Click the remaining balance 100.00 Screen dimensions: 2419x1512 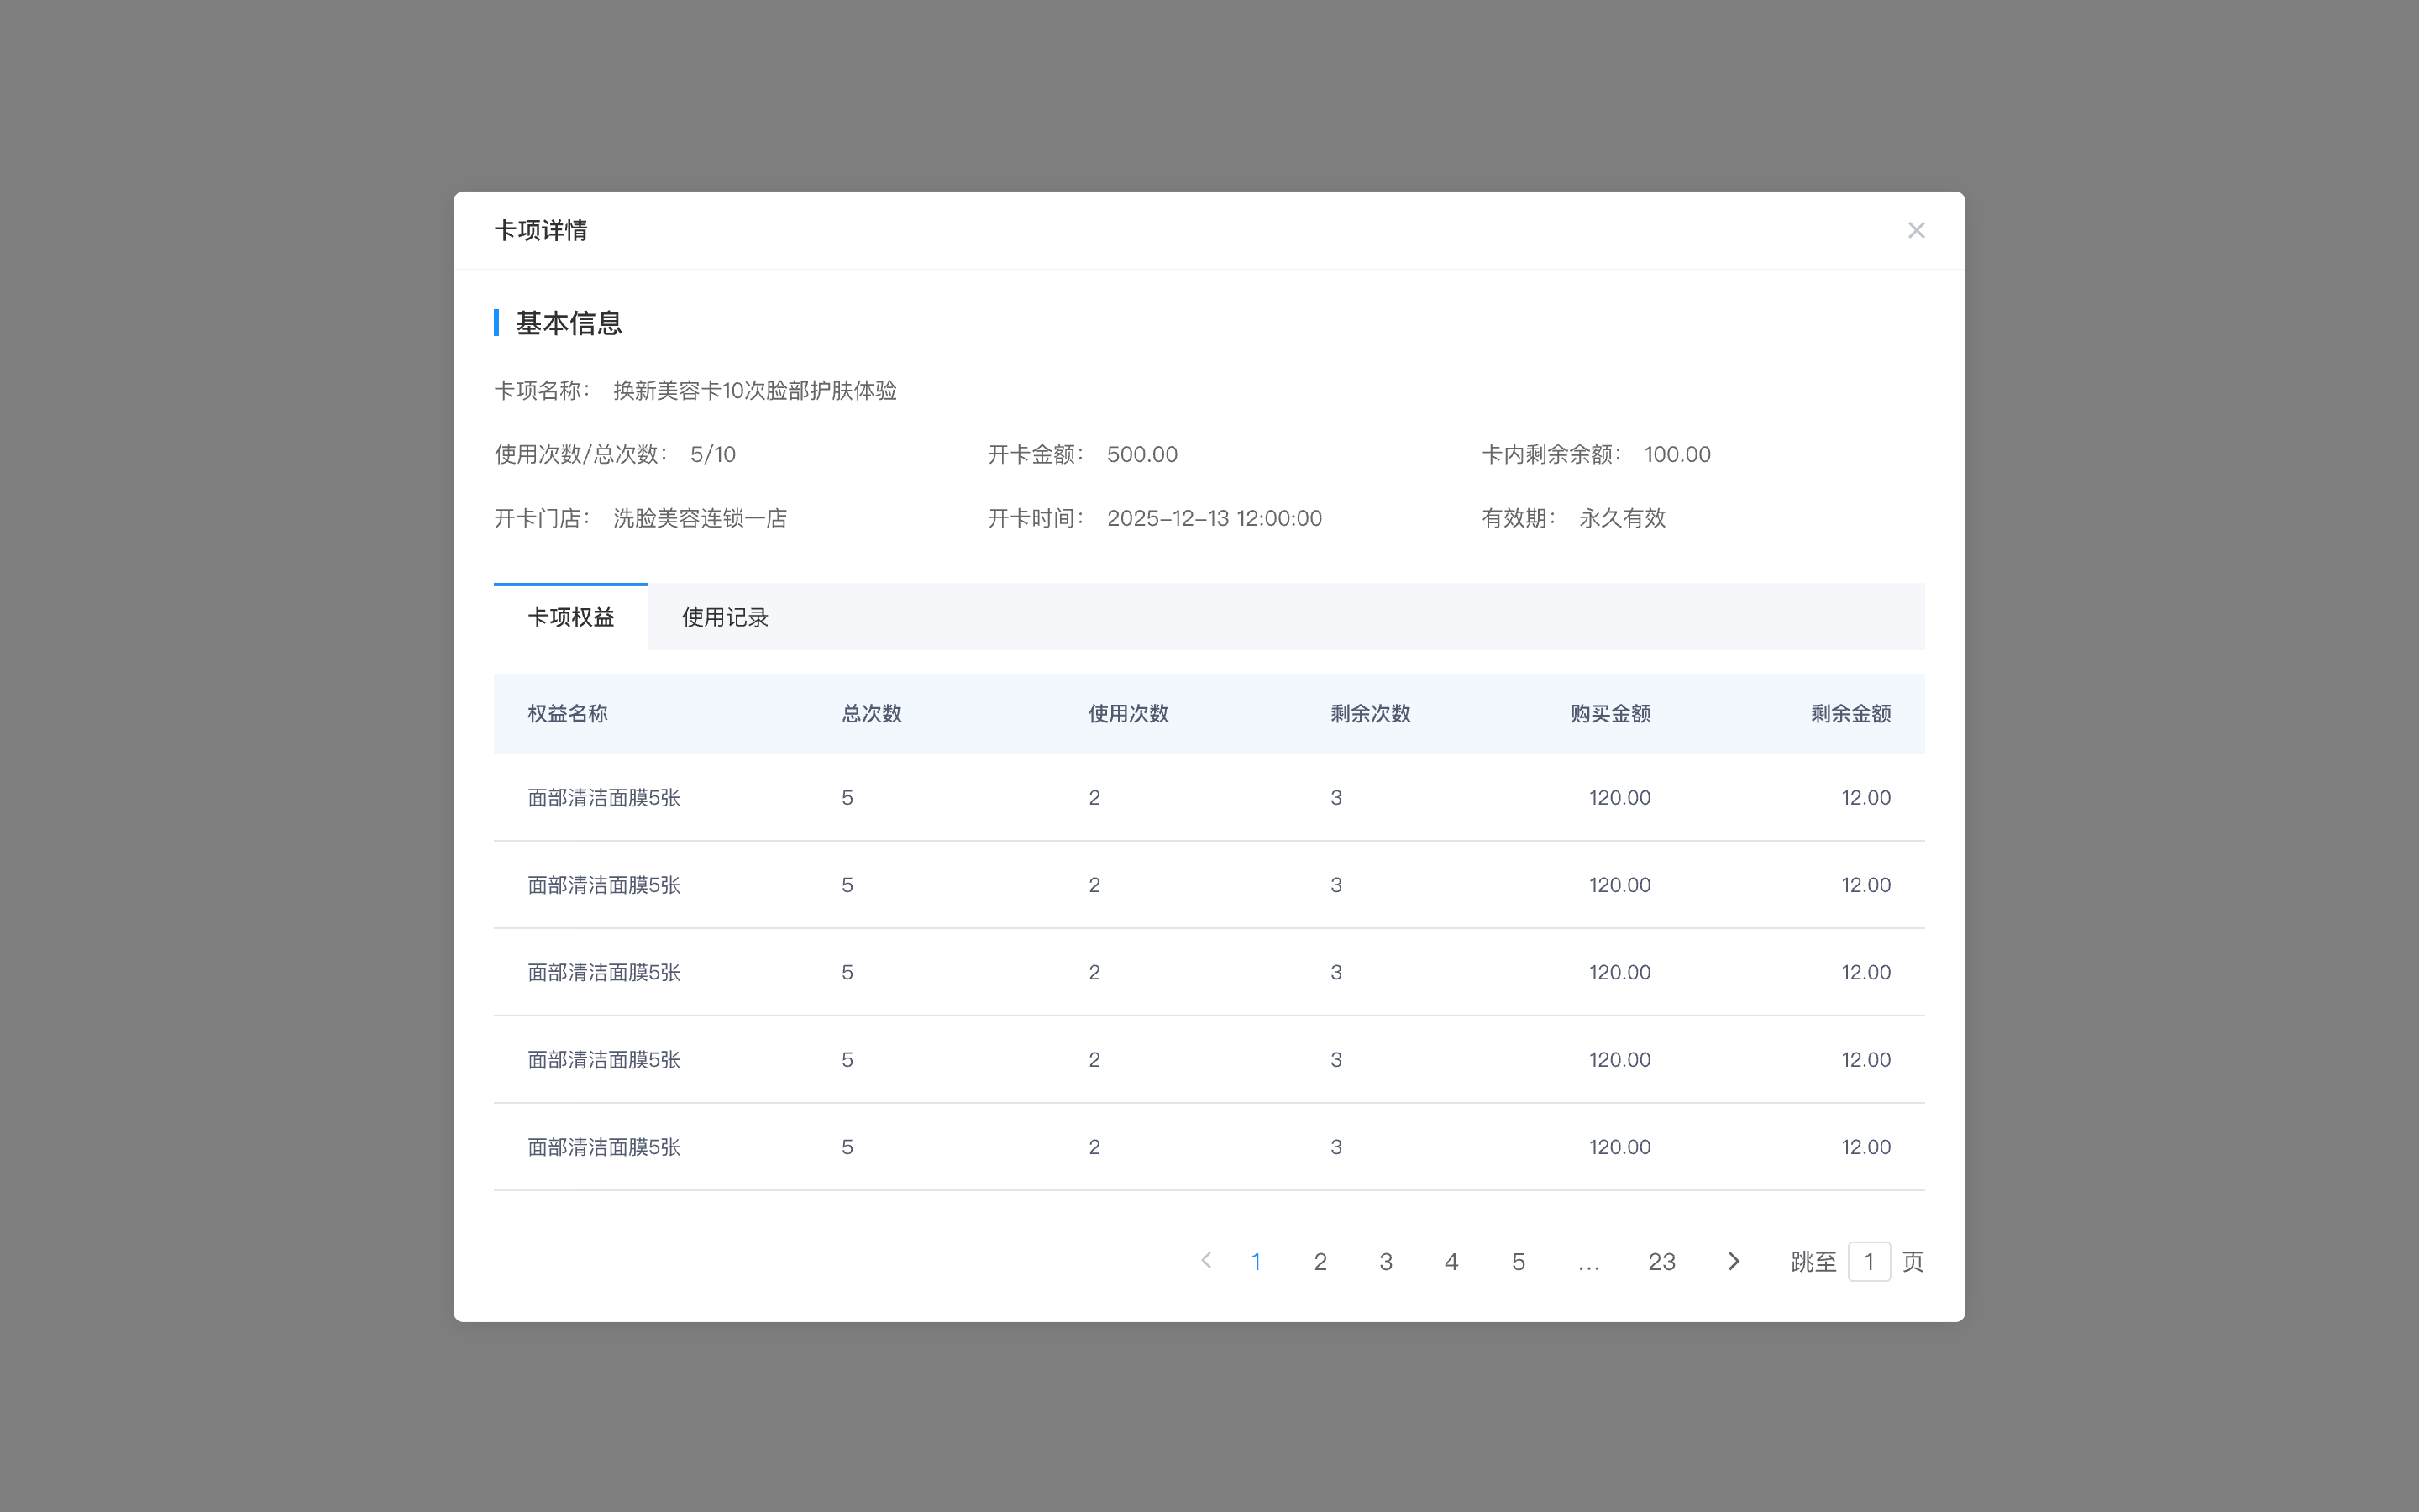(1677, 454)
